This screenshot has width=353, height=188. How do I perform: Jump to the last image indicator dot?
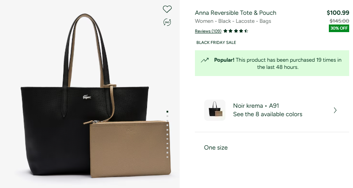(168, 158)
